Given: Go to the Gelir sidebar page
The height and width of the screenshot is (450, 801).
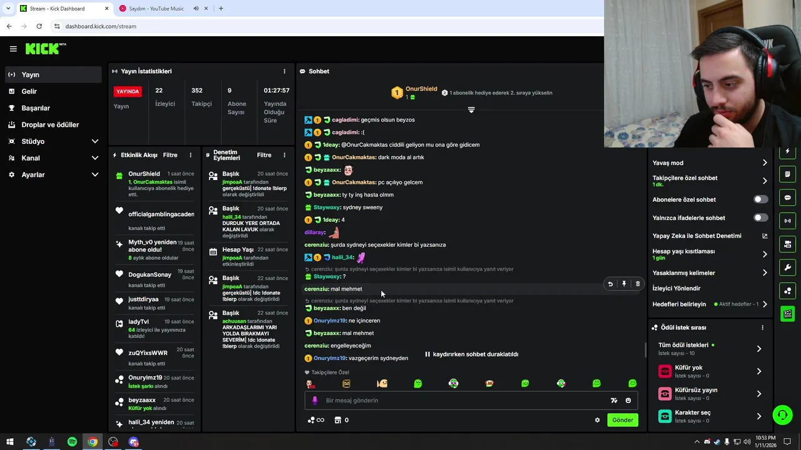Looking at the screenshot, I should point(53,91).
